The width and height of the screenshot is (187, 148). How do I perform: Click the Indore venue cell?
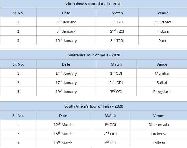pyautogui.click(x=163, y=31)
